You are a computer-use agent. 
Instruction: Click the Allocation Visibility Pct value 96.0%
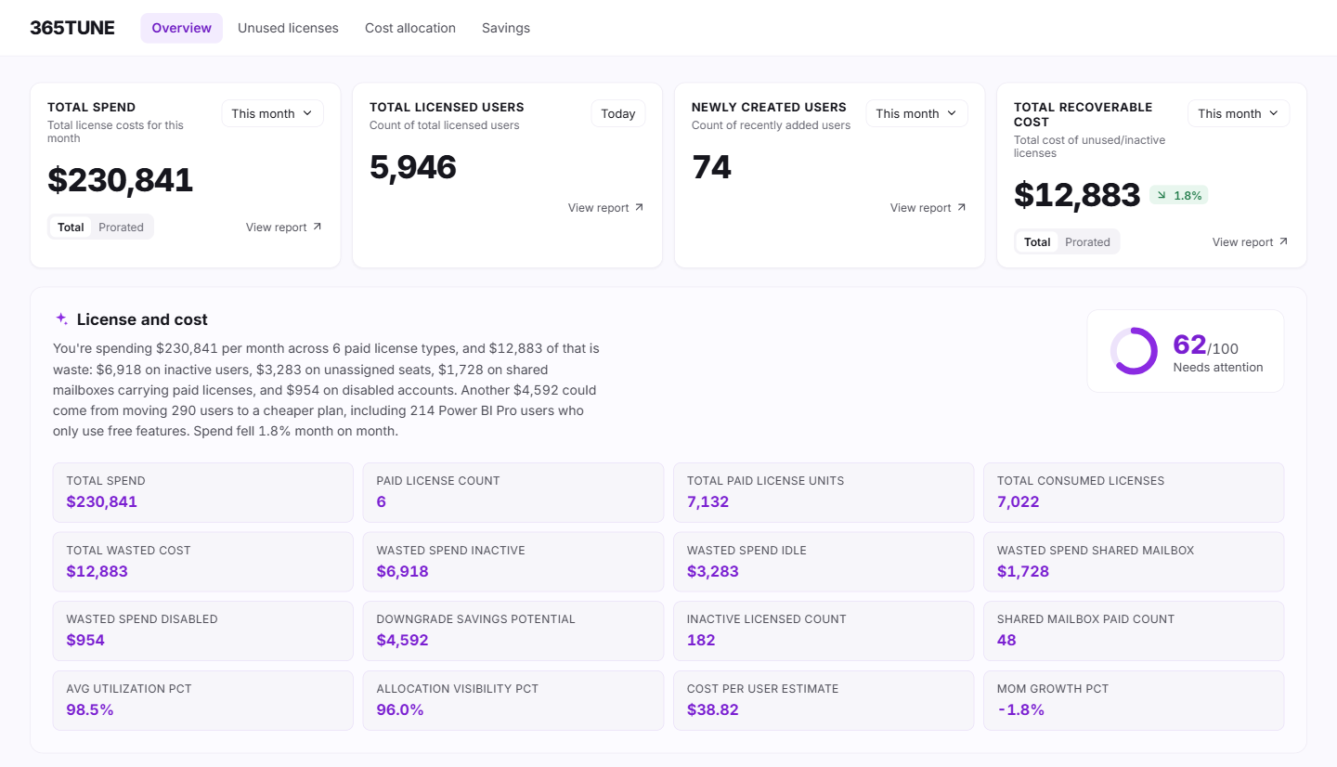coord(400,709)
